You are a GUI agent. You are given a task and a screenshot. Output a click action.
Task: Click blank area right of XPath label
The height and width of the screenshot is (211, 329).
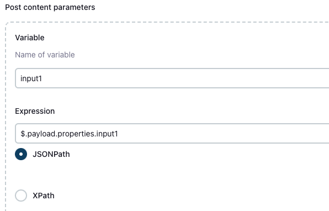168,196
